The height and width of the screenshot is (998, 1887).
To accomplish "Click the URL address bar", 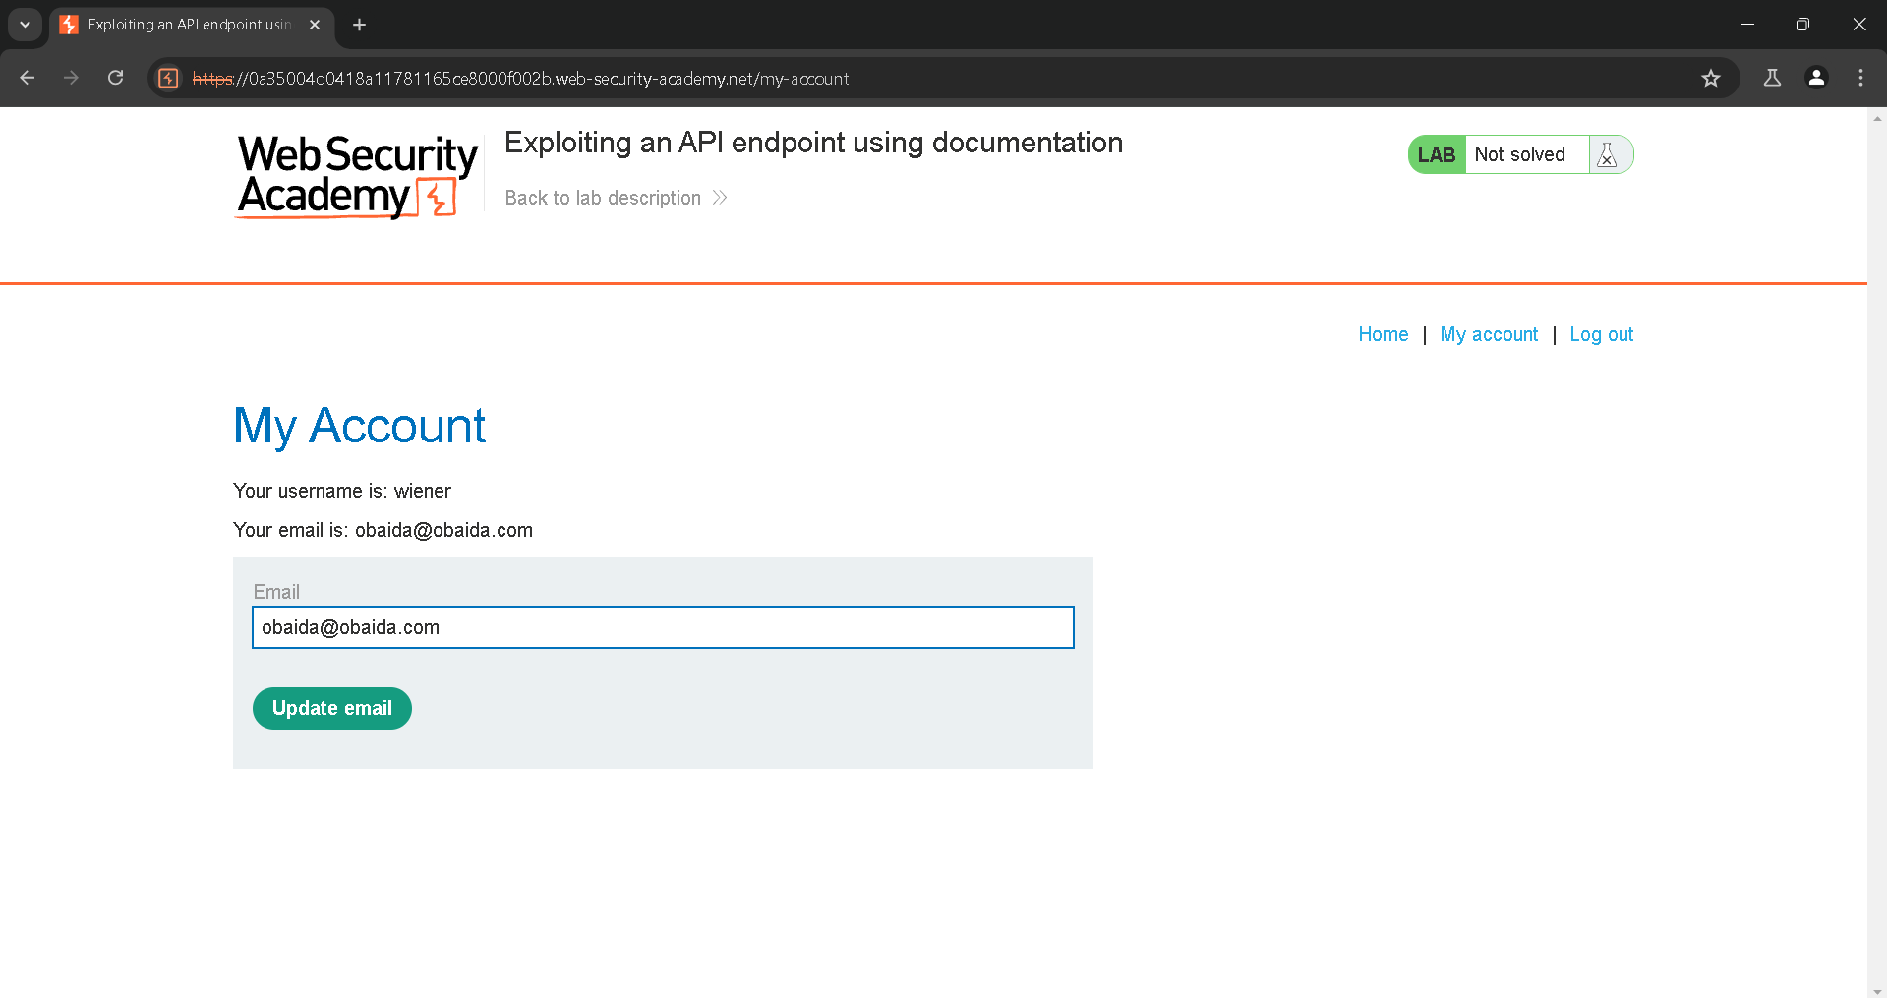I will 885,78.
